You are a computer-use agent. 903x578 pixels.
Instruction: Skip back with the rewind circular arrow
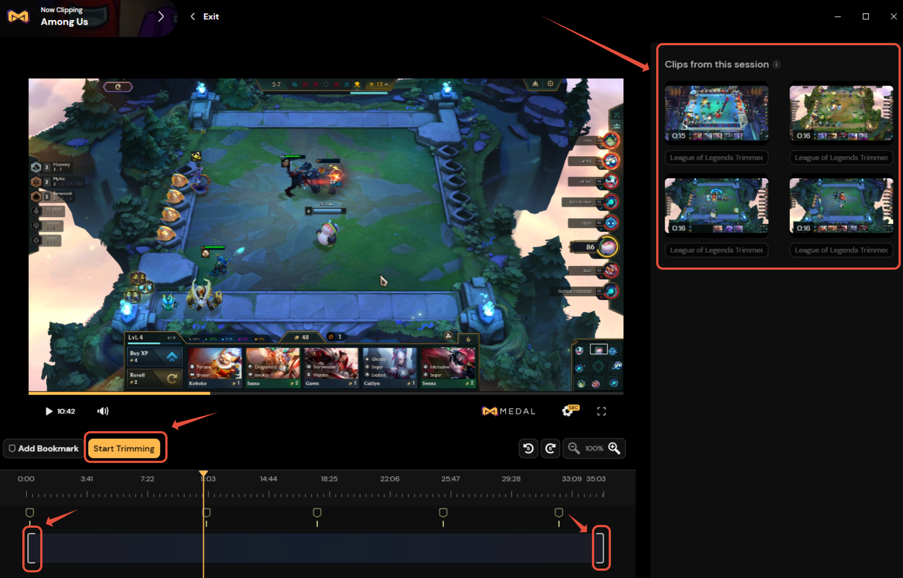(528, 448)
